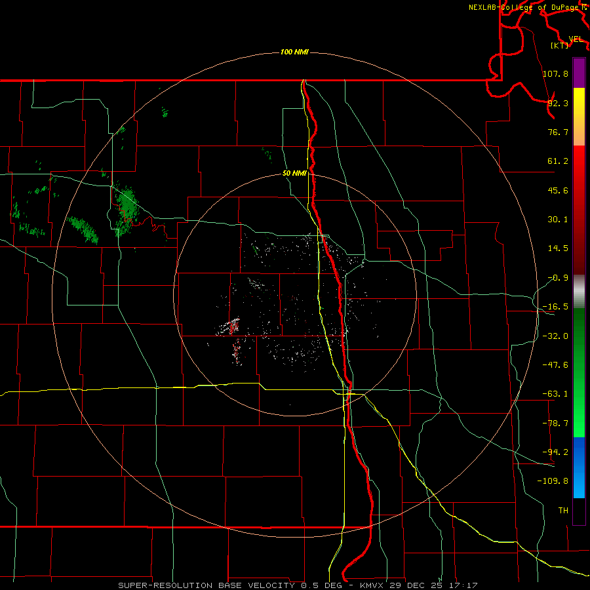Select the 45.6 scale value
Viewport: 590px width, 590px height.
point(558,190)
